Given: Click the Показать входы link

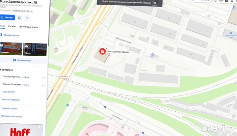Looking at the screenshot, I should point(12,35).
